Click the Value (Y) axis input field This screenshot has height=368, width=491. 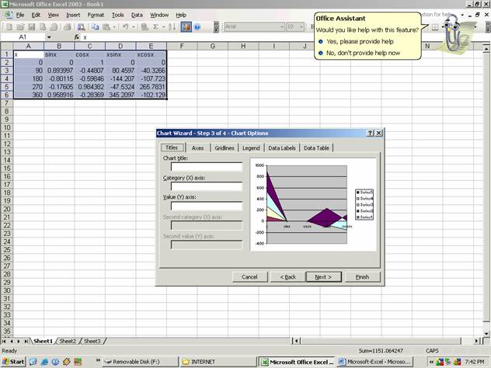point(207,206)
